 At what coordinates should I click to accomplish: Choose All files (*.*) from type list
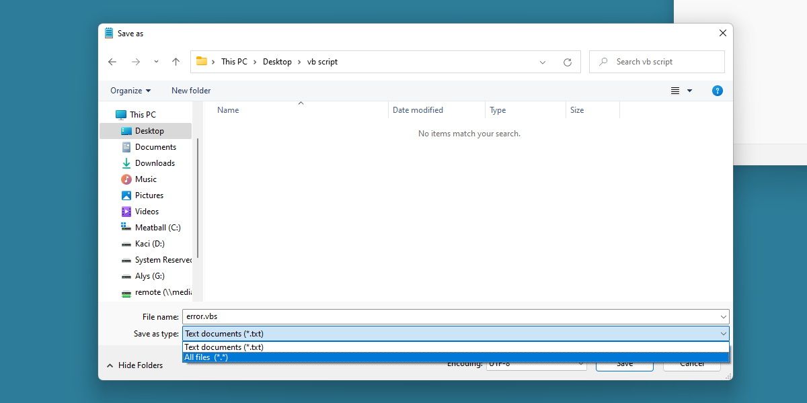(x=206, y=357)
